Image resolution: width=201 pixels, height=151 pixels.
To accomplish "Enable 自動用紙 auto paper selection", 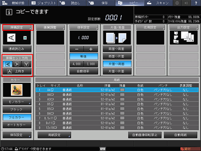I will click(180, 135).
